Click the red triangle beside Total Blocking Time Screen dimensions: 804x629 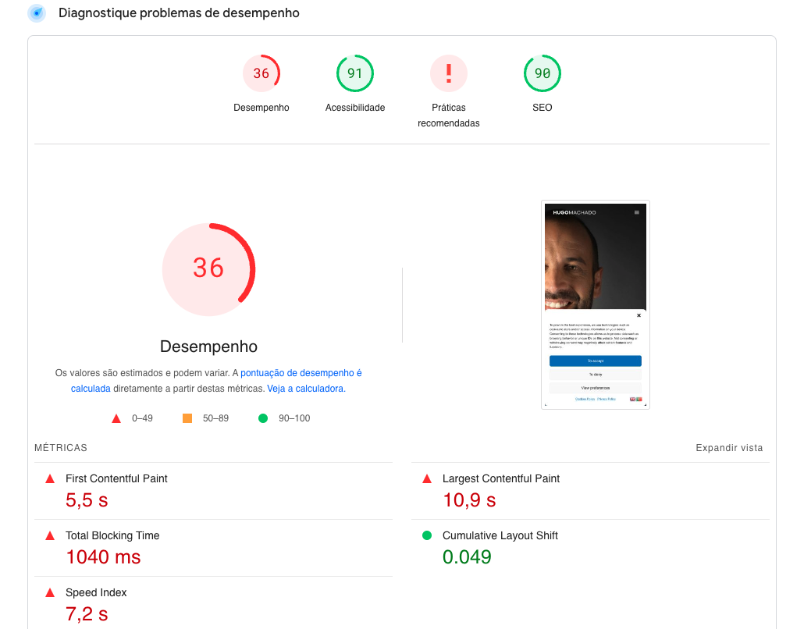(x=50, y=536)
